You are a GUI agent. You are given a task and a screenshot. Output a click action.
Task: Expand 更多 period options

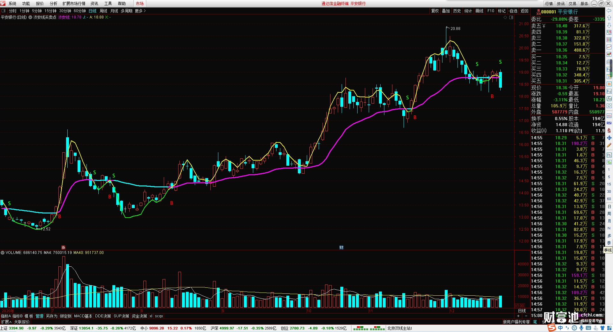click(x=140, y=11)
